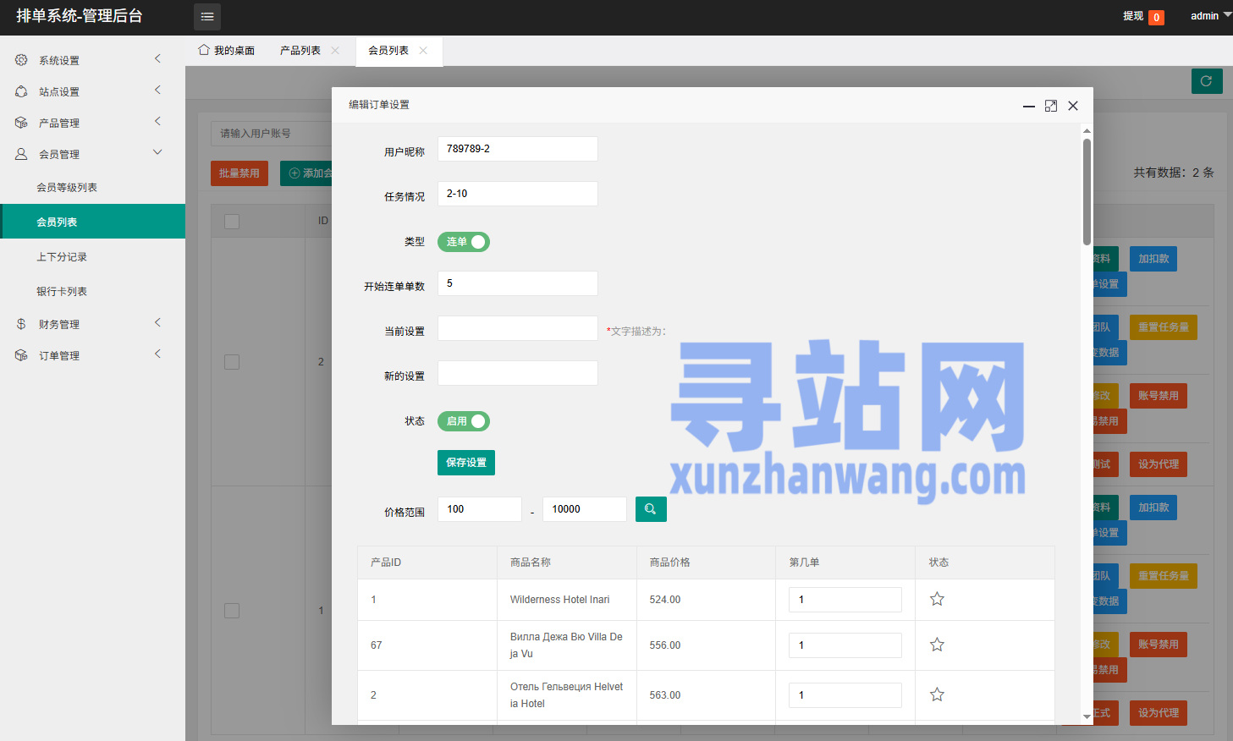The width and height of the screenshot is (1233, 741).
Task: Click the 重置任务量 button
Action: [1163, 327]
